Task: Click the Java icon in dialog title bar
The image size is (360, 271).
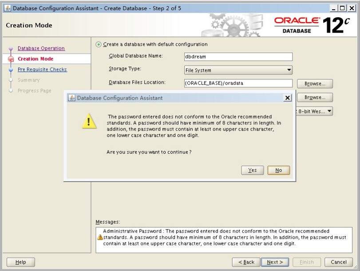Action: 71,98
